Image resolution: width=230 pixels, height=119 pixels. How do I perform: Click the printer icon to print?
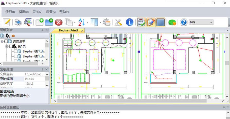tap(18, 22)
